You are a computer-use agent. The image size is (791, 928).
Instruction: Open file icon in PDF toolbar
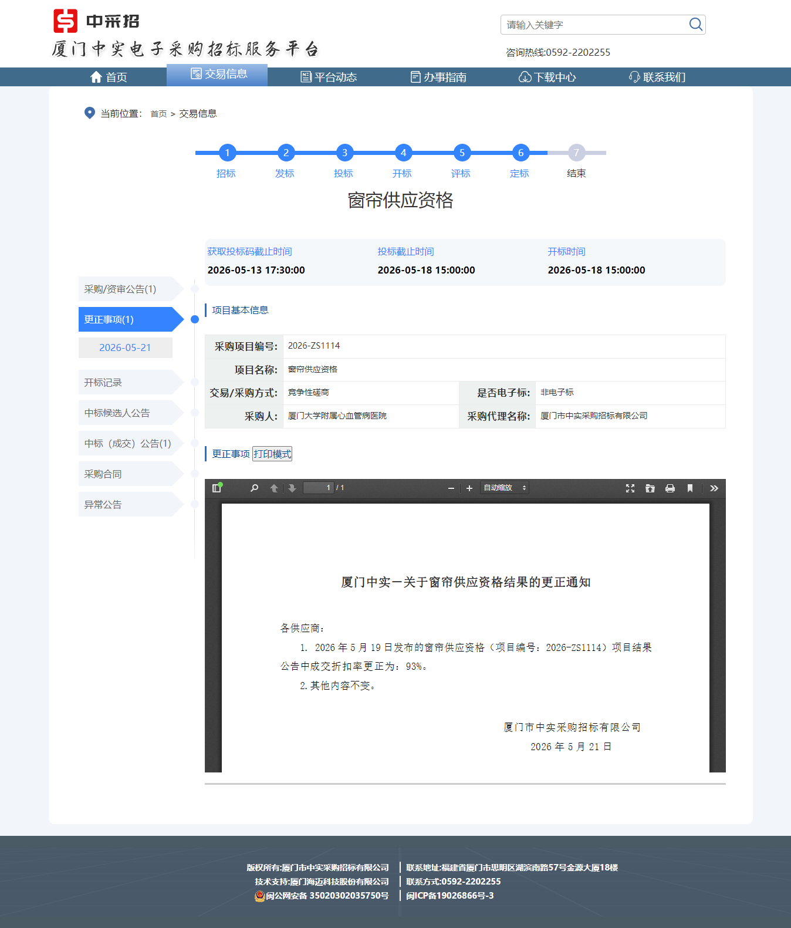[650, 488]
